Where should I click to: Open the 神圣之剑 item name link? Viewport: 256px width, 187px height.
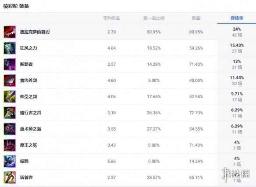point(28,96)
